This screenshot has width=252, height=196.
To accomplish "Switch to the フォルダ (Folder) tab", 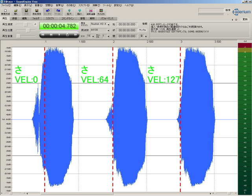I will click(x=36, y=18).
